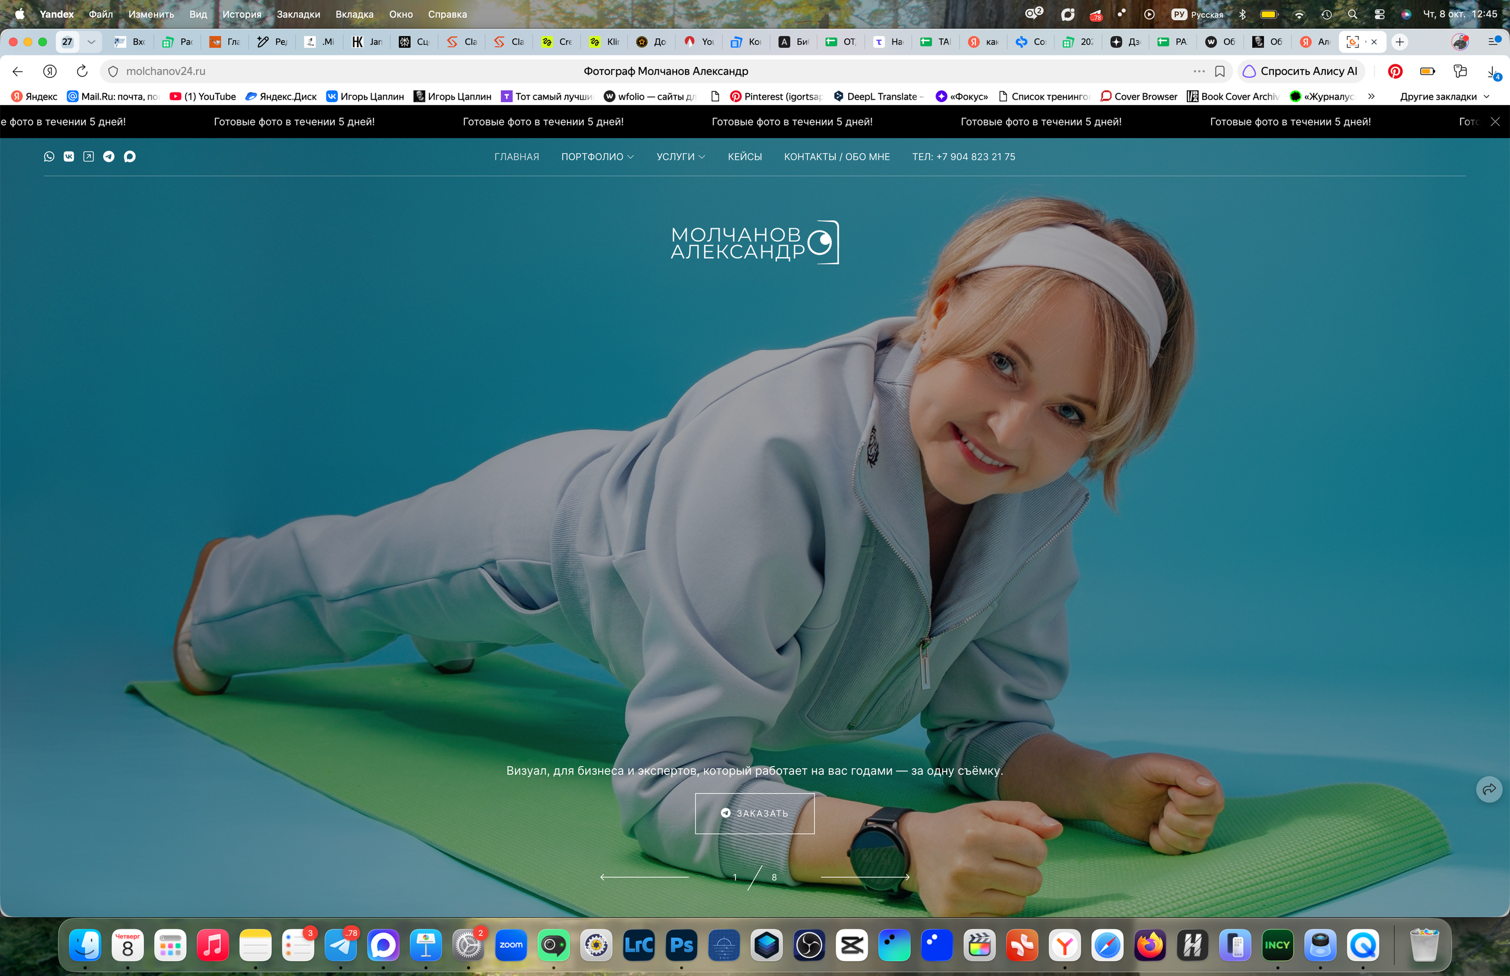The height and width of the screenshot is (976, 1510).
Task: Expand the УСЛУГИ dropdown menu
Action: coord(680,156)
